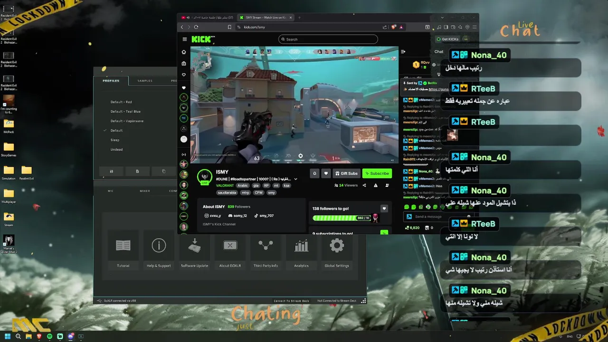
Task: Open the Kick hamburger sidebar menu
Action: pyautogui.click(x=184, y=39)
